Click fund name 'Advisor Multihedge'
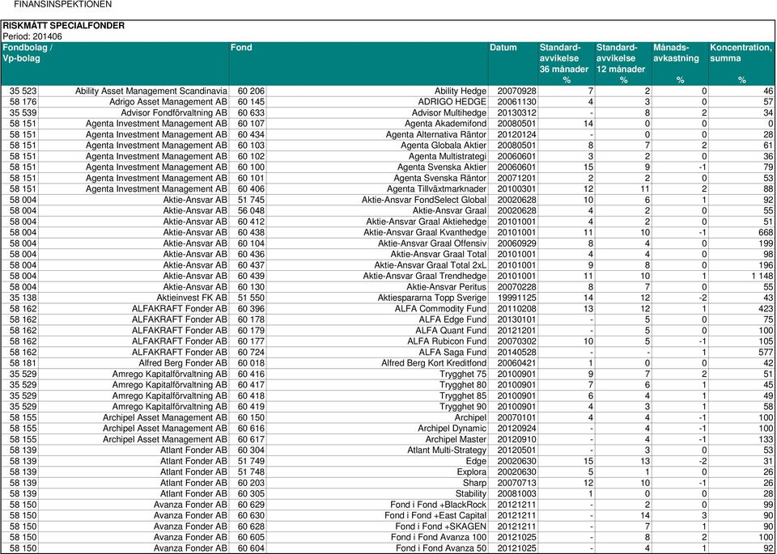 [449, 113]
